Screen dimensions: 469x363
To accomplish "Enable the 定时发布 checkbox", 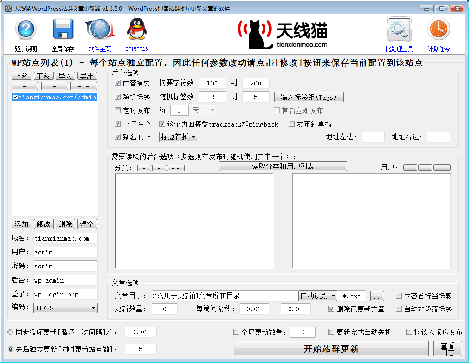I will [x=117, y=110].
